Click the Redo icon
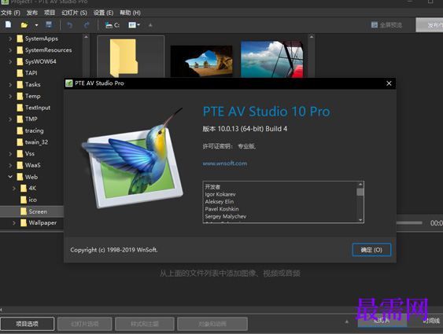Image resolution: width=443 pixels, height=334 pixels. tap(87, 25)
